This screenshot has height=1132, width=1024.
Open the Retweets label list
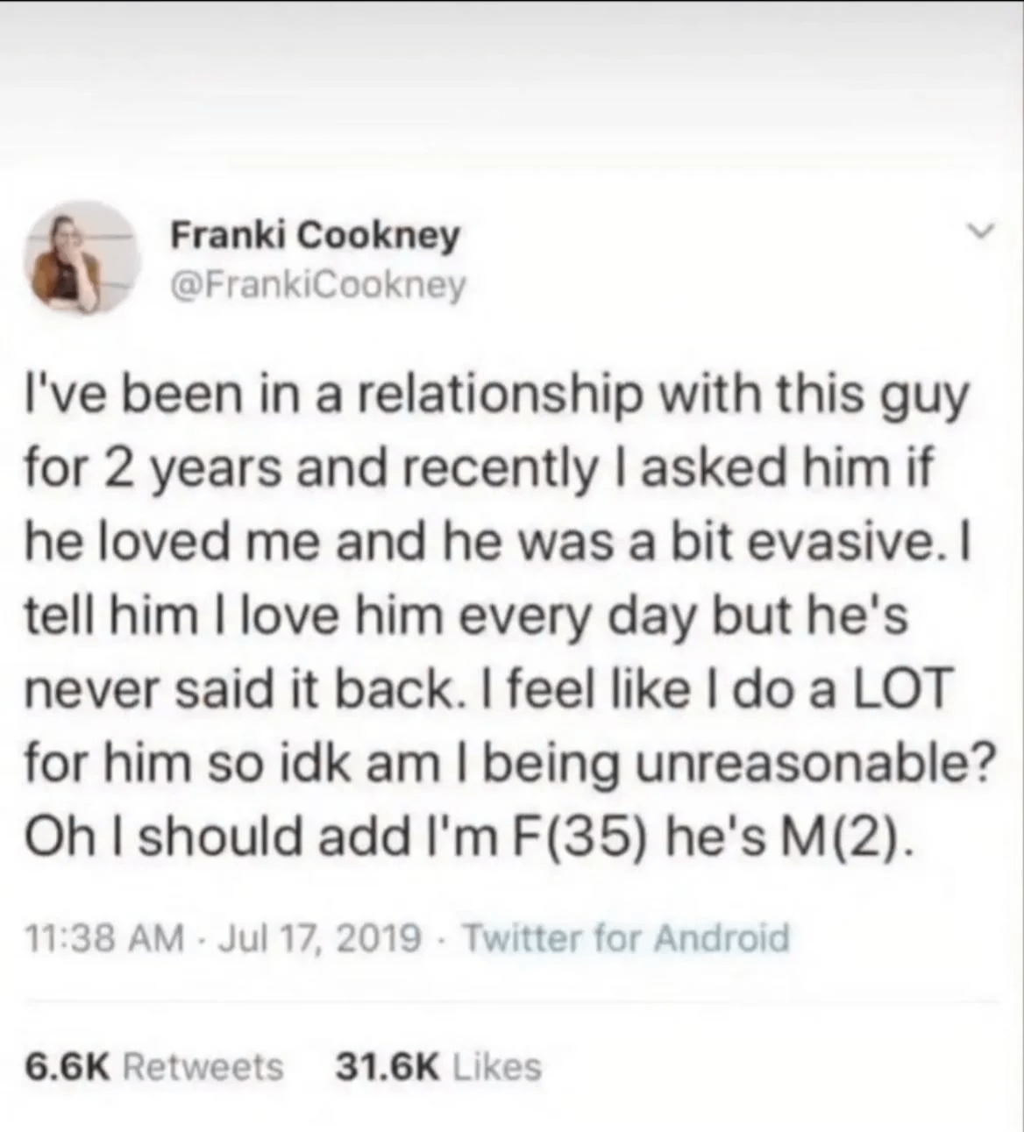pyautogui.click(x=203, y=1066)
